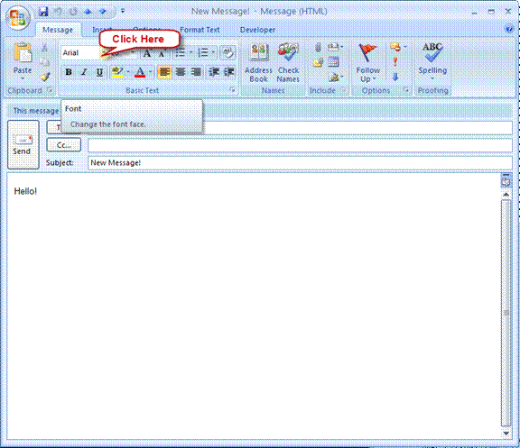Viewport: 520px width, 448px height.
Task: Click the Format Painter brush icon
Action: click(45, 77)
